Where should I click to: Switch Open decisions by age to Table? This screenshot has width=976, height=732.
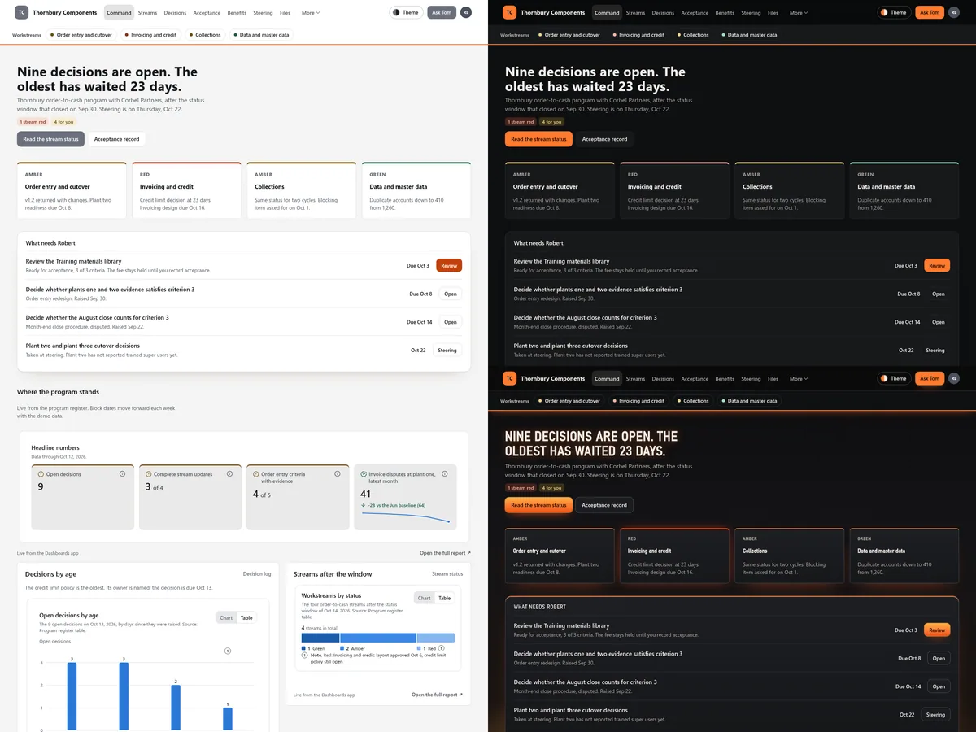pyautogui.click(x=246, y=617)
